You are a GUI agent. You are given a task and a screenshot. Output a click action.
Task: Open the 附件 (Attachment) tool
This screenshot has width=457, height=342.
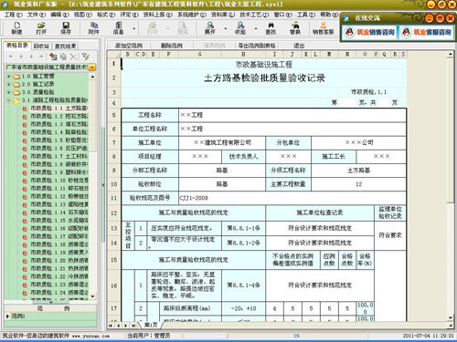[x=94, y=28]
